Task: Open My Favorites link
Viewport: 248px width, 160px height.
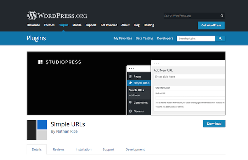Action: (123, 38)
